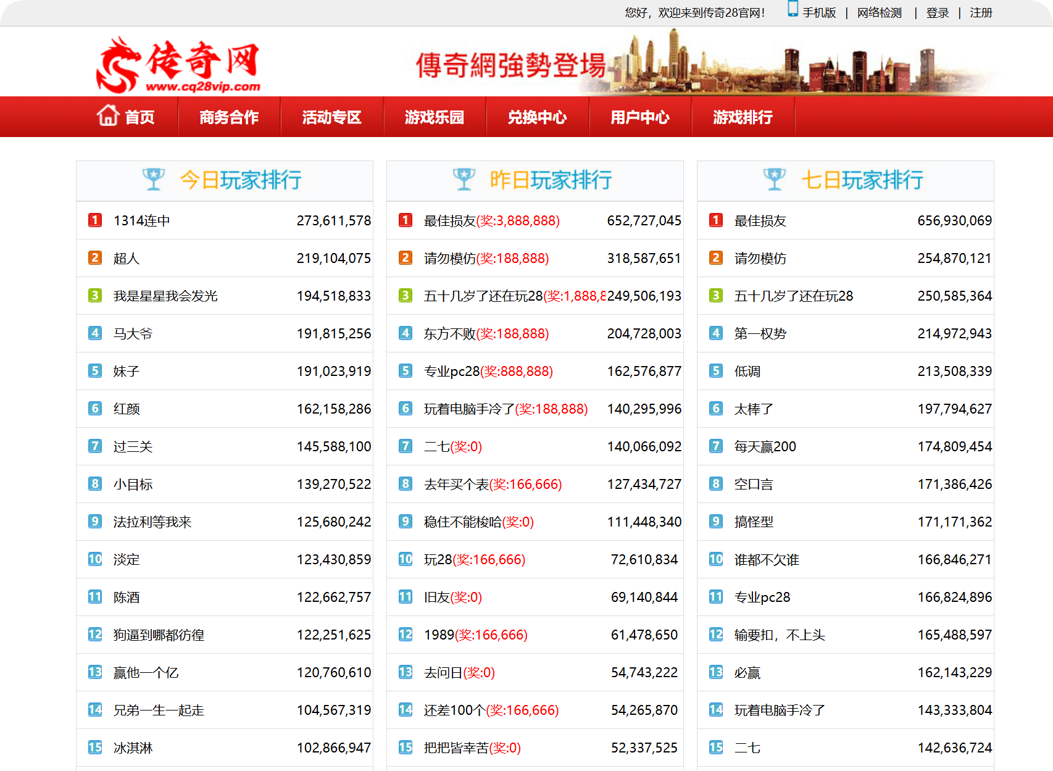Click the 七日玩家排行 heading
The height and width of the screenshot is (771, 1053).
(862, 180)
